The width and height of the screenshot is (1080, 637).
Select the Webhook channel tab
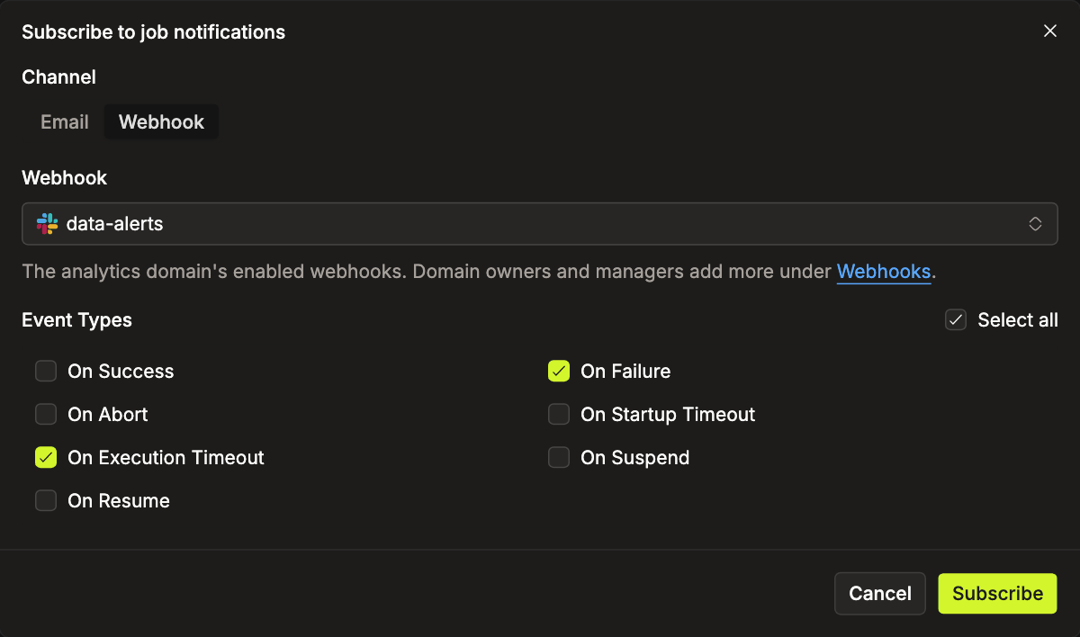coord(161,122)
